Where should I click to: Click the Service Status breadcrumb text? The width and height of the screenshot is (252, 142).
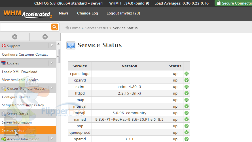coord(125,28)
